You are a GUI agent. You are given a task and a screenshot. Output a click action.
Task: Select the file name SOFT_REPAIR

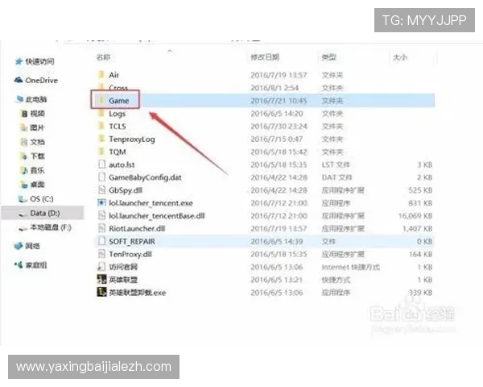132,241
